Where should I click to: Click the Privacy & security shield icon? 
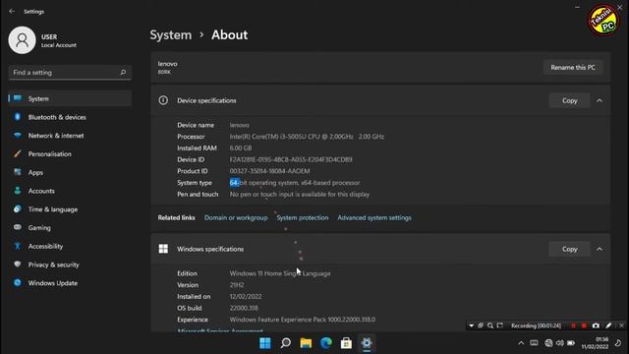coord(18,265)
